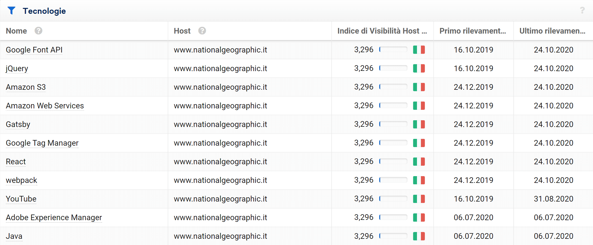This screenshot has height=245, width=593.
Task: Click the 31.08.2020 last detection date
Action: click(x=554, y=199)
